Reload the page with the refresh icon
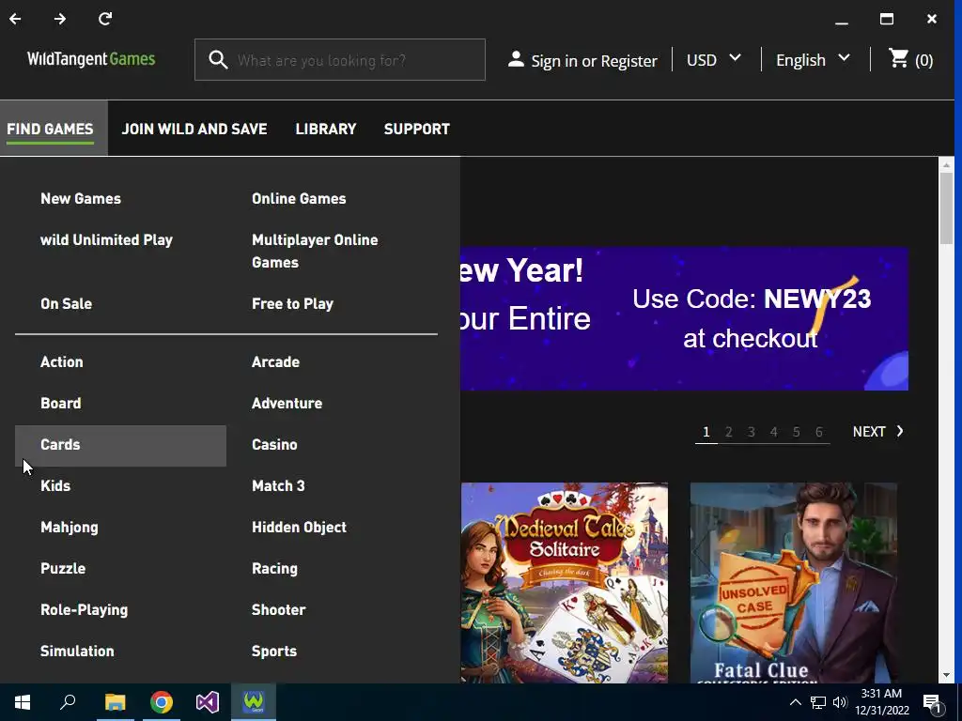This screenshot has width=962, height=721. pos(105,19)
